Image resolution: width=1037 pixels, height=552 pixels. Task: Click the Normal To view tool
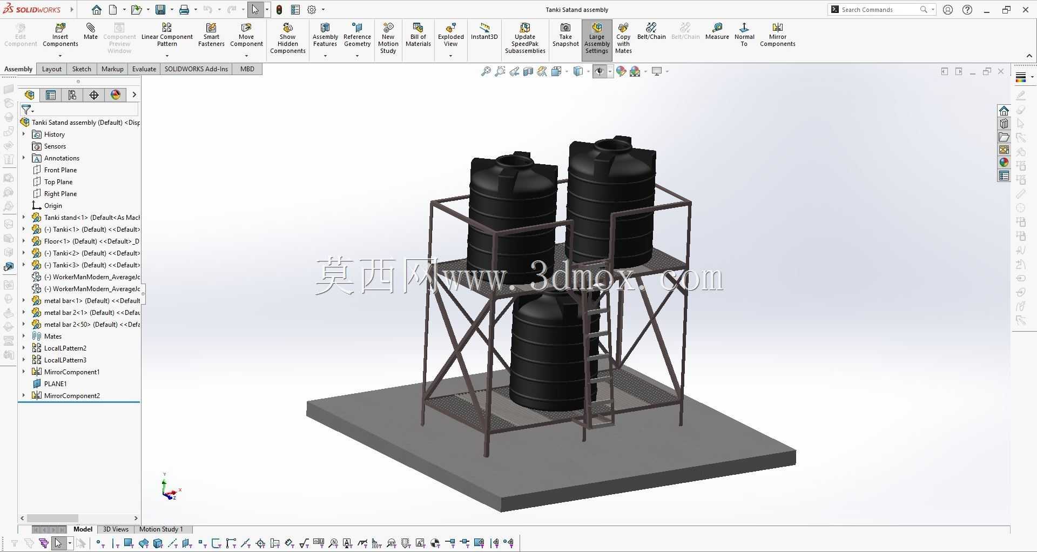coord(744,35)
